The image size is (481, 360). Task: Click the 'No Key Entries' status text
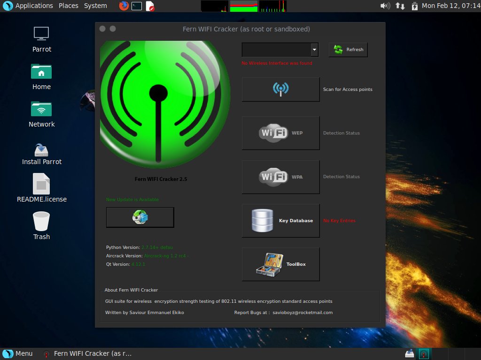[339, 221]
